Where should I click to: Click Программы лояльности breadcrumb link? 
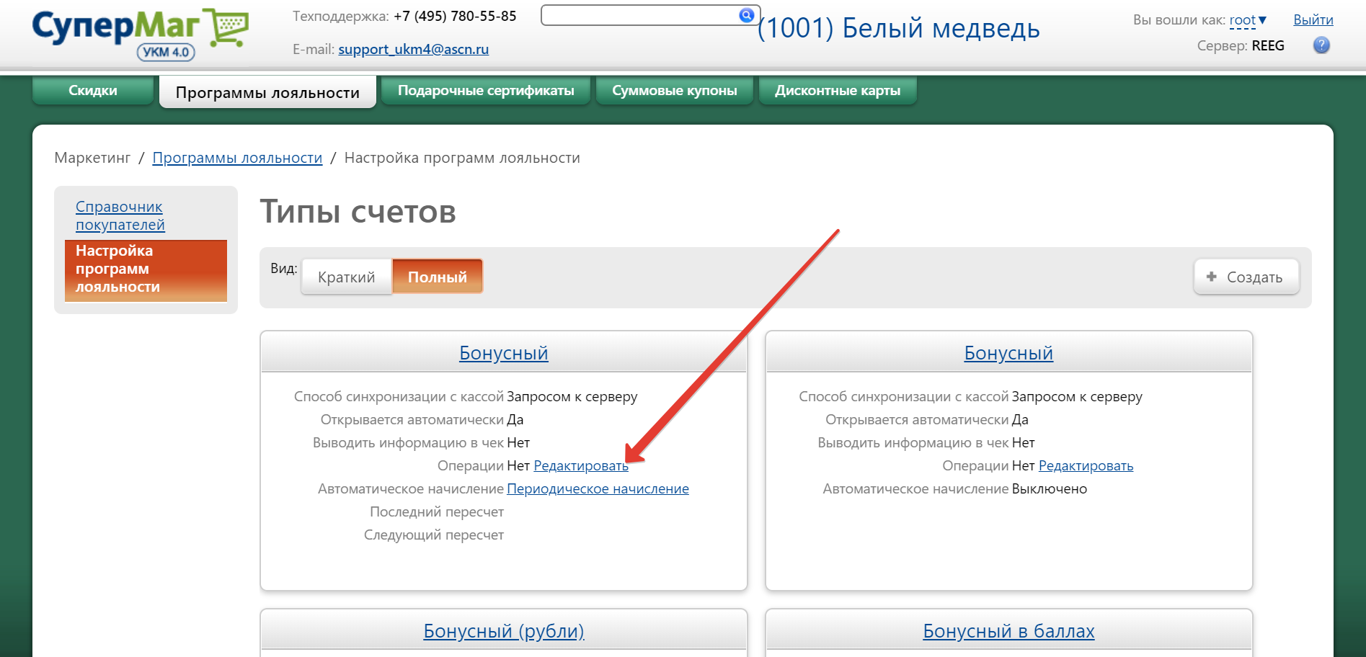(237, 158)
